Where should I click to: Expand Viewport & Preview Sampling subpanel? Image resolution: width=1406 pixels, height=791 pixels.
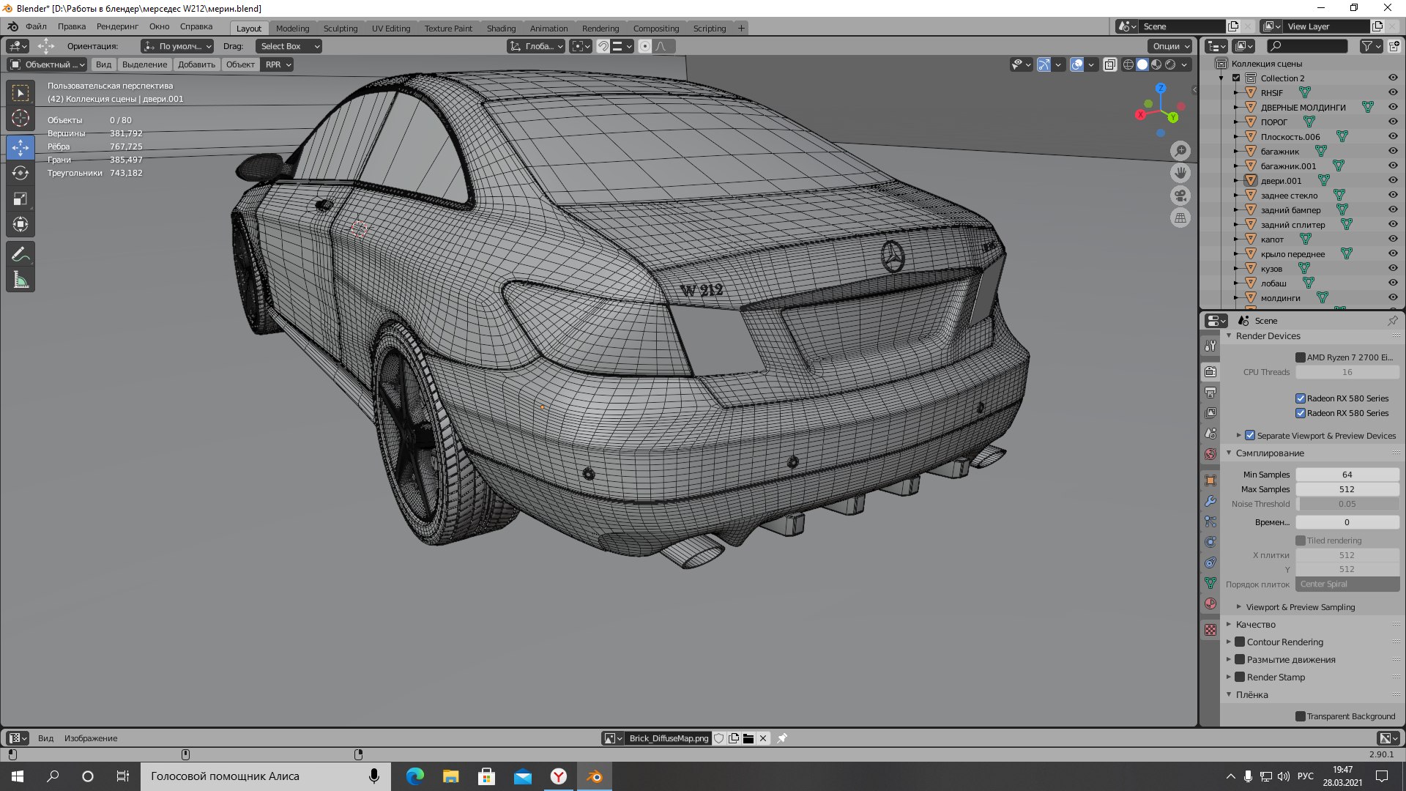click(x=1239, y=606)
